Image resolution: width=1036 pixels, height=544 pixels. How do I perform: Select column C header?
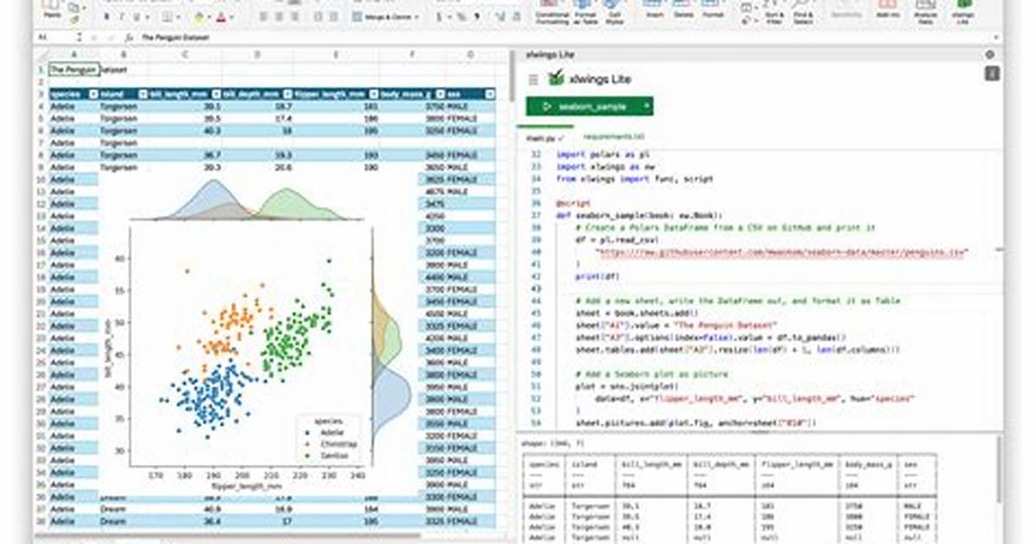pos(185,55)
